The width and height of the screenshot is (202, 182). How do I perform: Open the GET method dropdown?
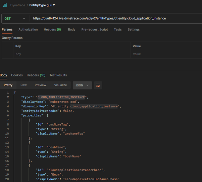point(15,18)
